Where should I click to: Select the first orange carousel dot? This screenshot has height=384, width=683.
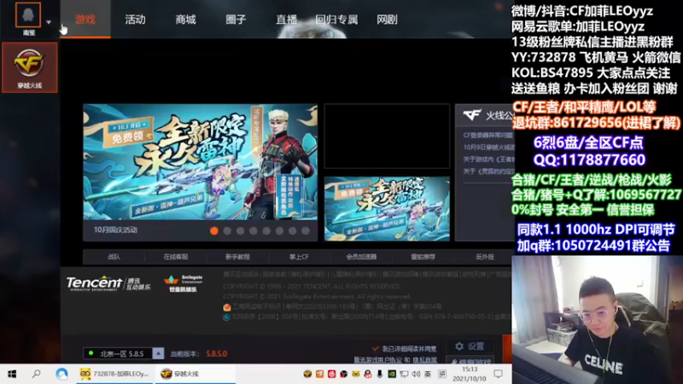(214, 230)
